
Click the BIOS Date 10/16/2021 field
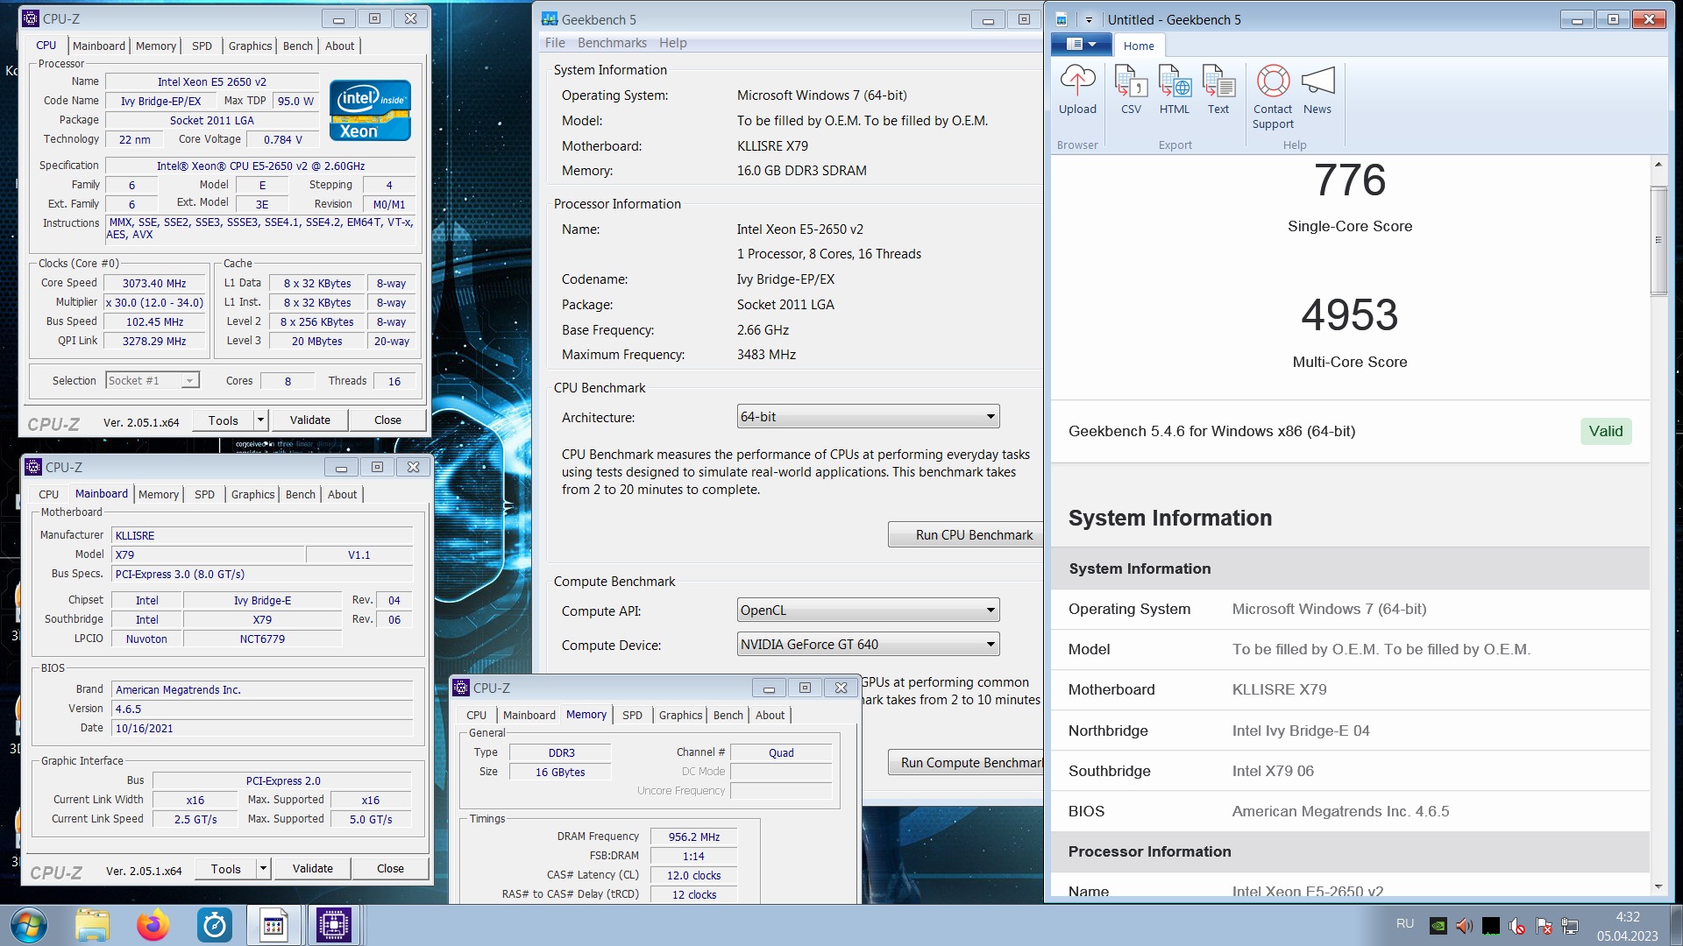[262, 728]
